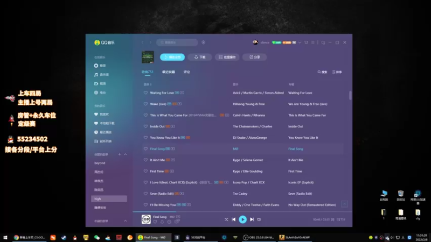The width and height of the screenshot is (431, 242).
Task: Toggle heart for First Time
Action: pyautogui.click(x=145, y=171)
